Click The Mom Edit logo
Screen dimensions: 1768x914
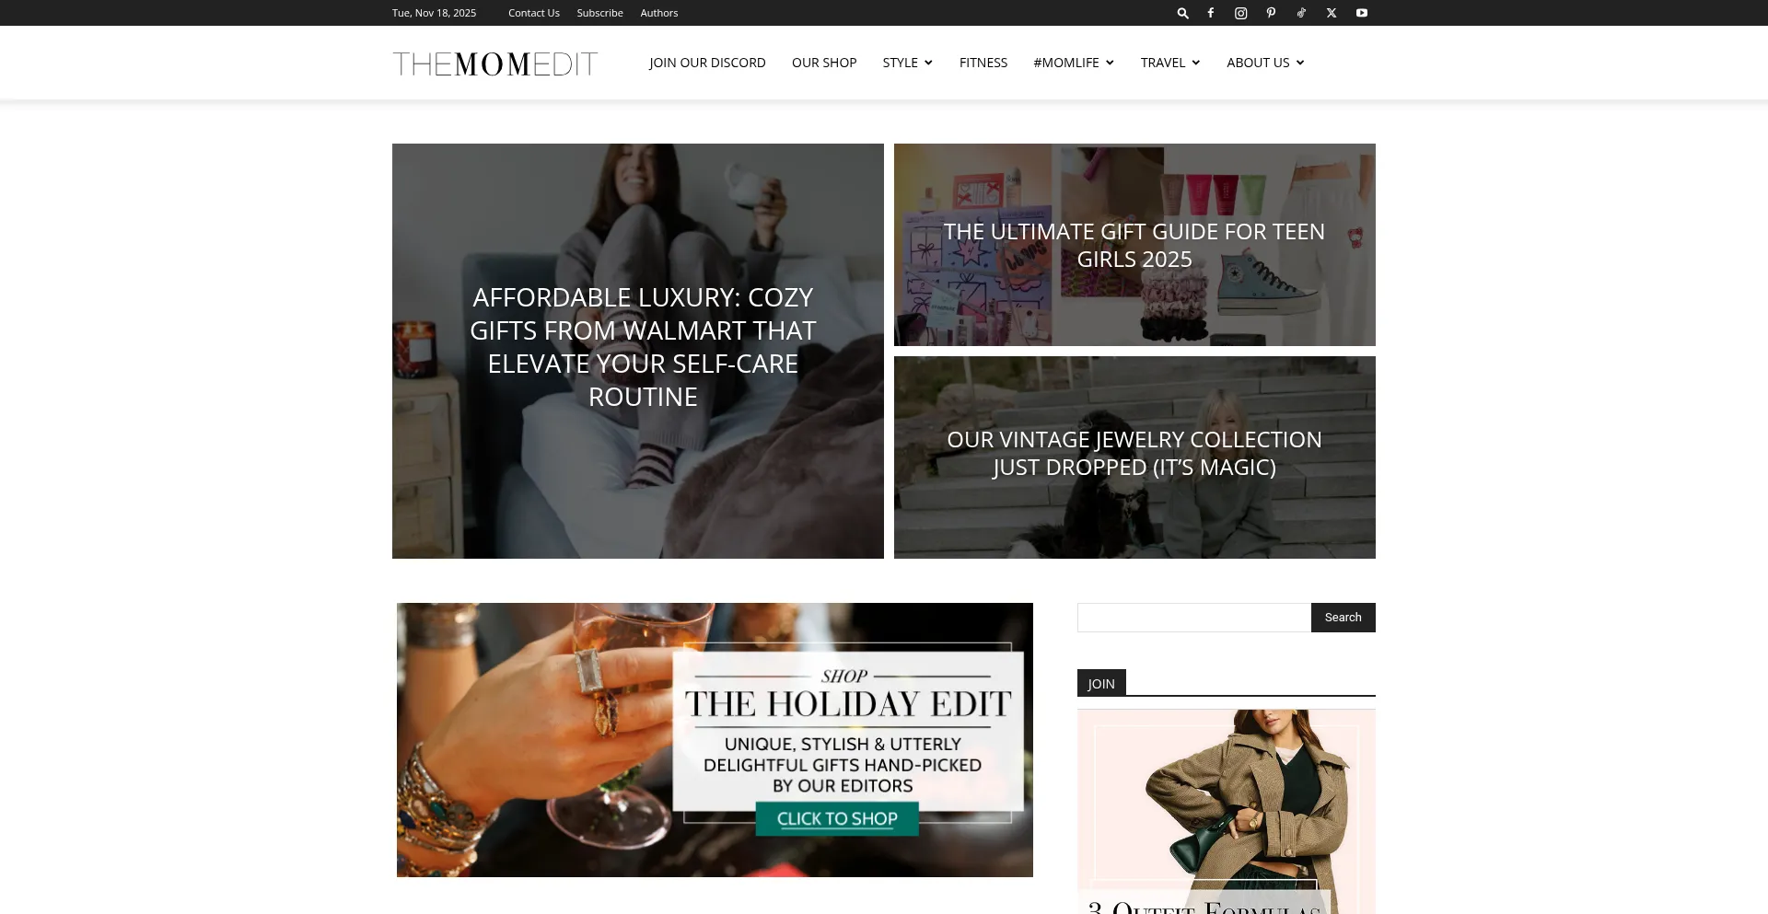click(x=495, y=64)
